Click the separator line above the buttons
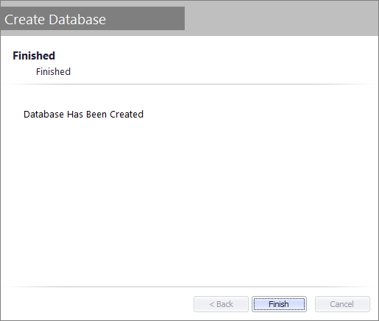Viewport: 379px width, 321px height. 189,286
